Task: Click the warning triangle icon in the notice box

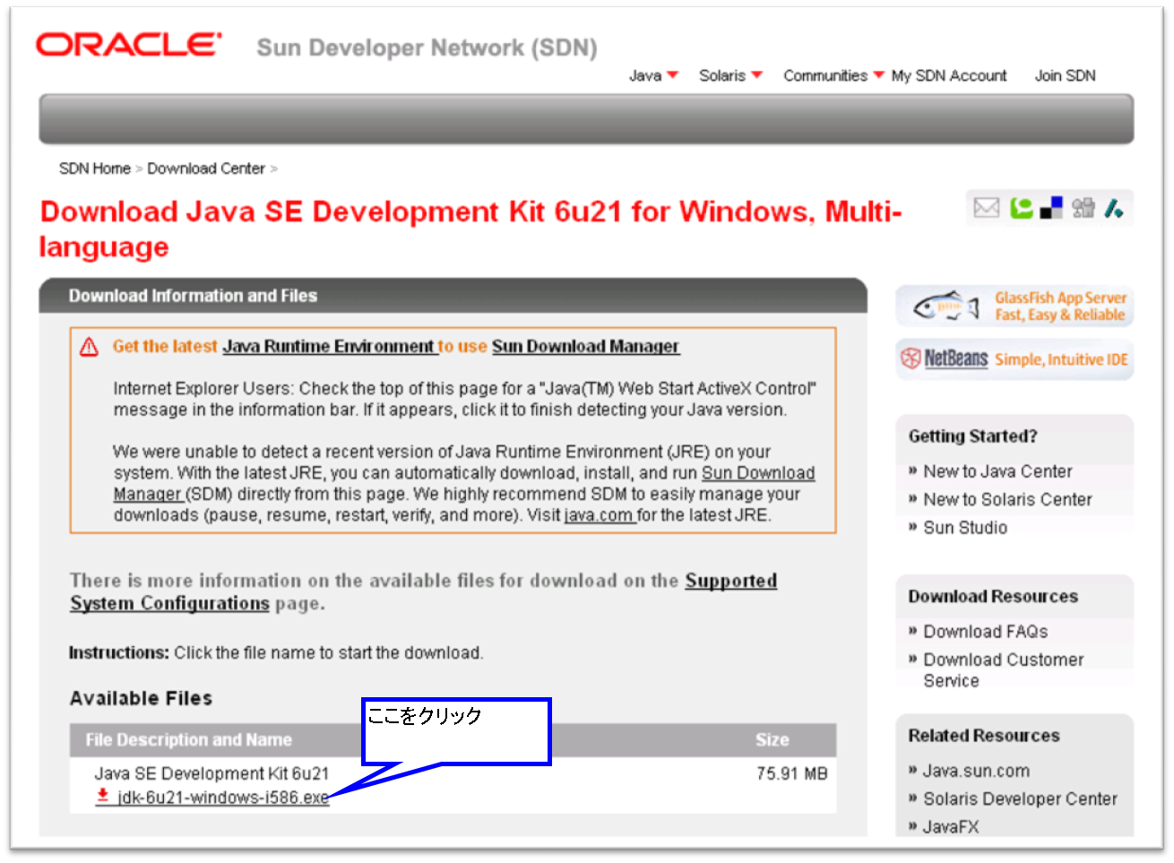Action: point(89,347)
